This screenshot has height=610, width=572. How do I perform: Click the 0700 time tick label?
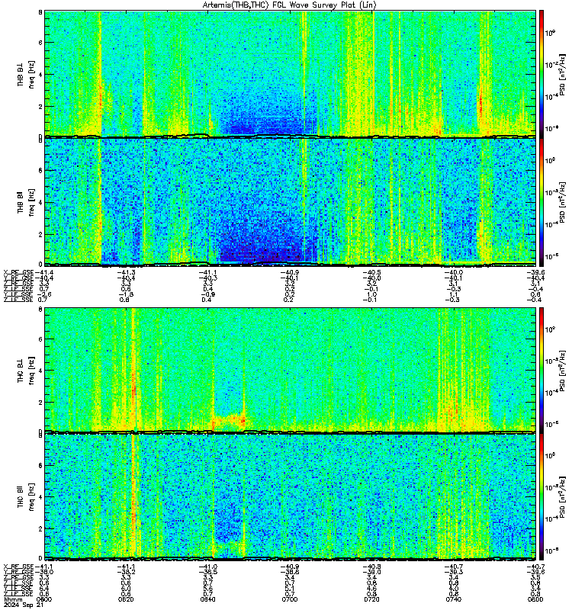(x=290, y=599)
